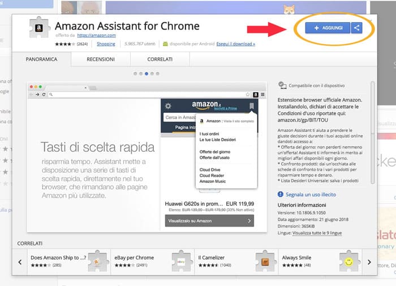Screen dimensions: 396x286
Task: Select Le tue Liste Desideri entry
Action: pos(217,139)
